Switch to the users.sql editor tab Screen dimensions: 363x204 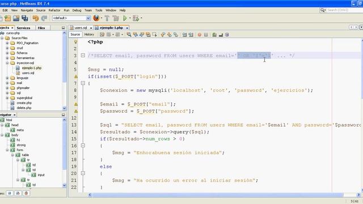[x=81, y=28]
